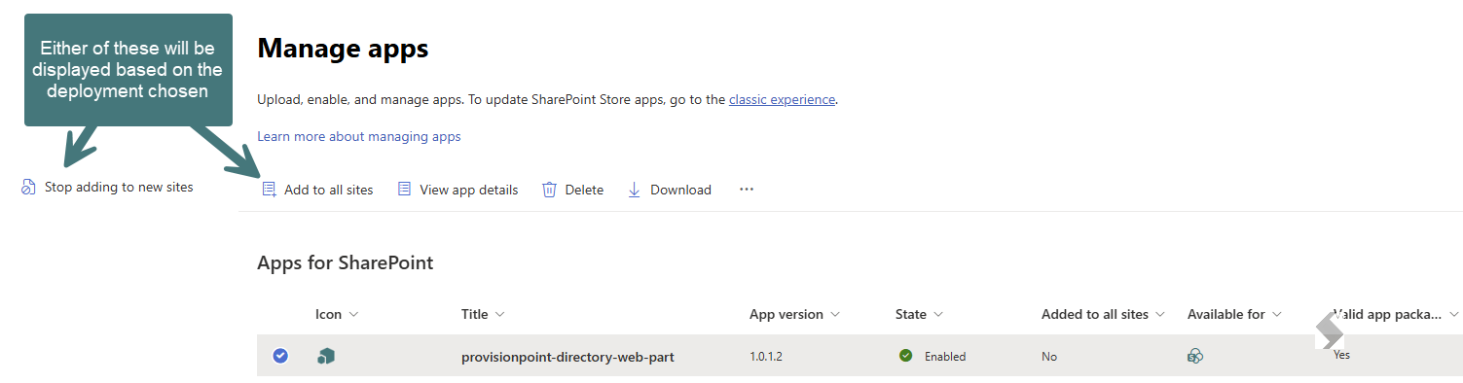
Task: Open the App version column dropdown
Action: pos(834,314)
